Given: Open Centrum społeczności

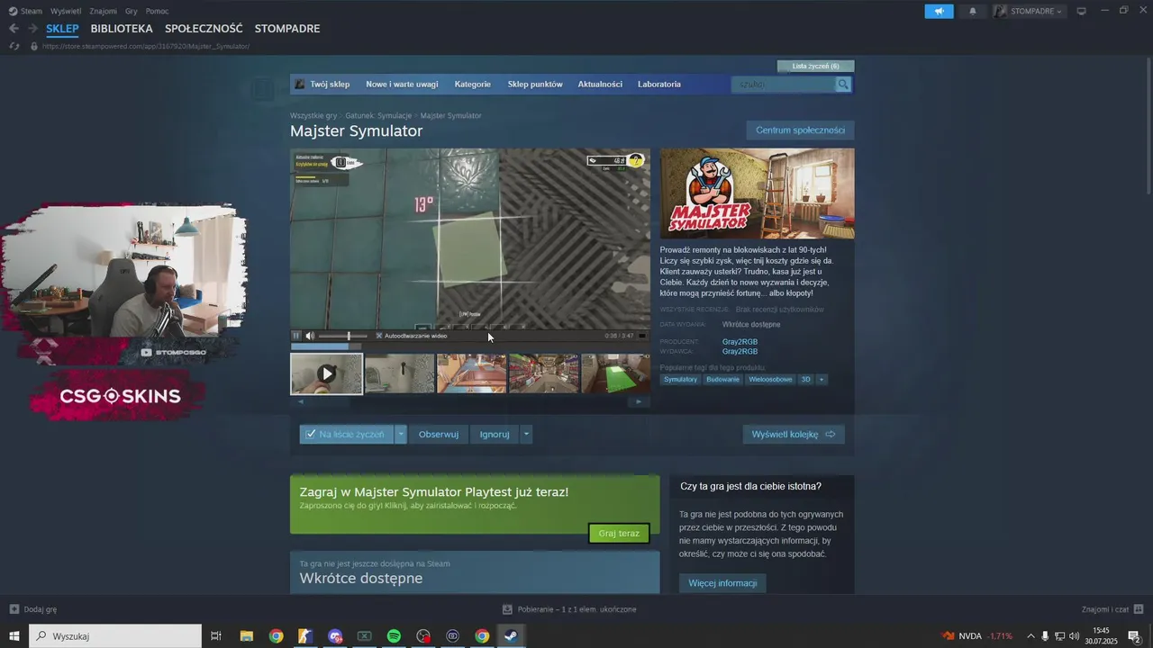Looking at the screenshot, I should (800, 130).
